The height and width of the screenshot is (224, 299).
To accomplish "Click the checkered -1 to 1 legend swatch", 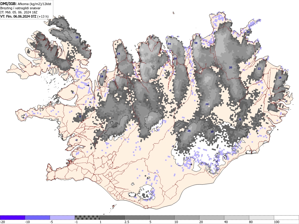I will (87, 217).
